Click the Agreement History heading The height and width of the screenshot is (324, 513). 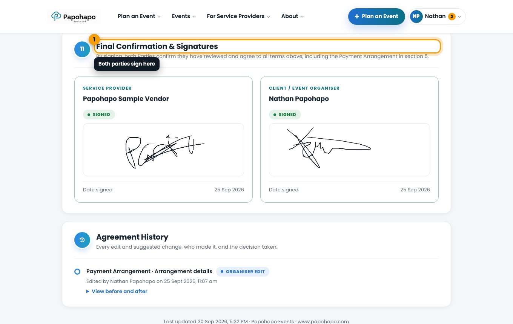(132, 237)
